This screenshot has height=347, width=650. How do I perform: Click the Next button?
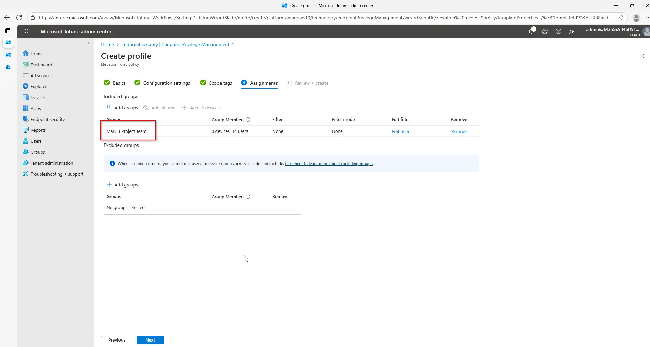150,340
